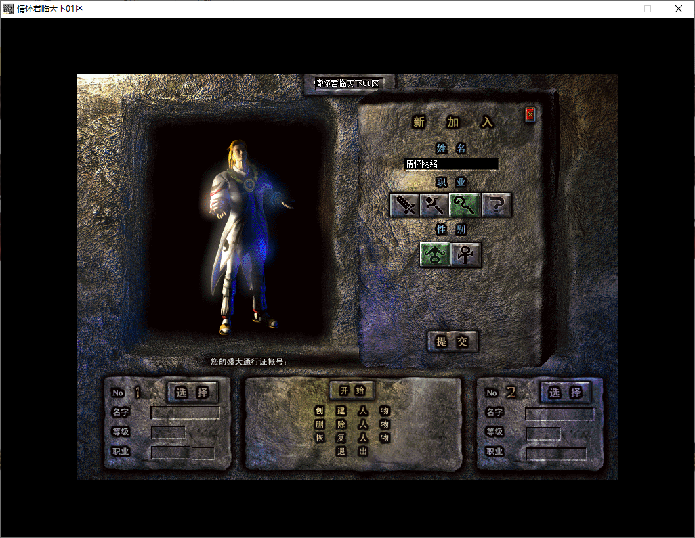Select the warrior sword class icon

[404, 205]
